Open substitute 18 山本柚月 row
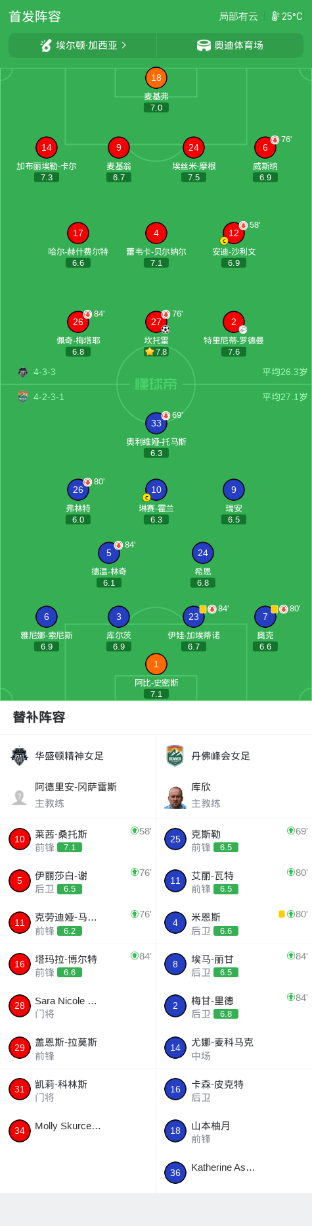 234,1131
